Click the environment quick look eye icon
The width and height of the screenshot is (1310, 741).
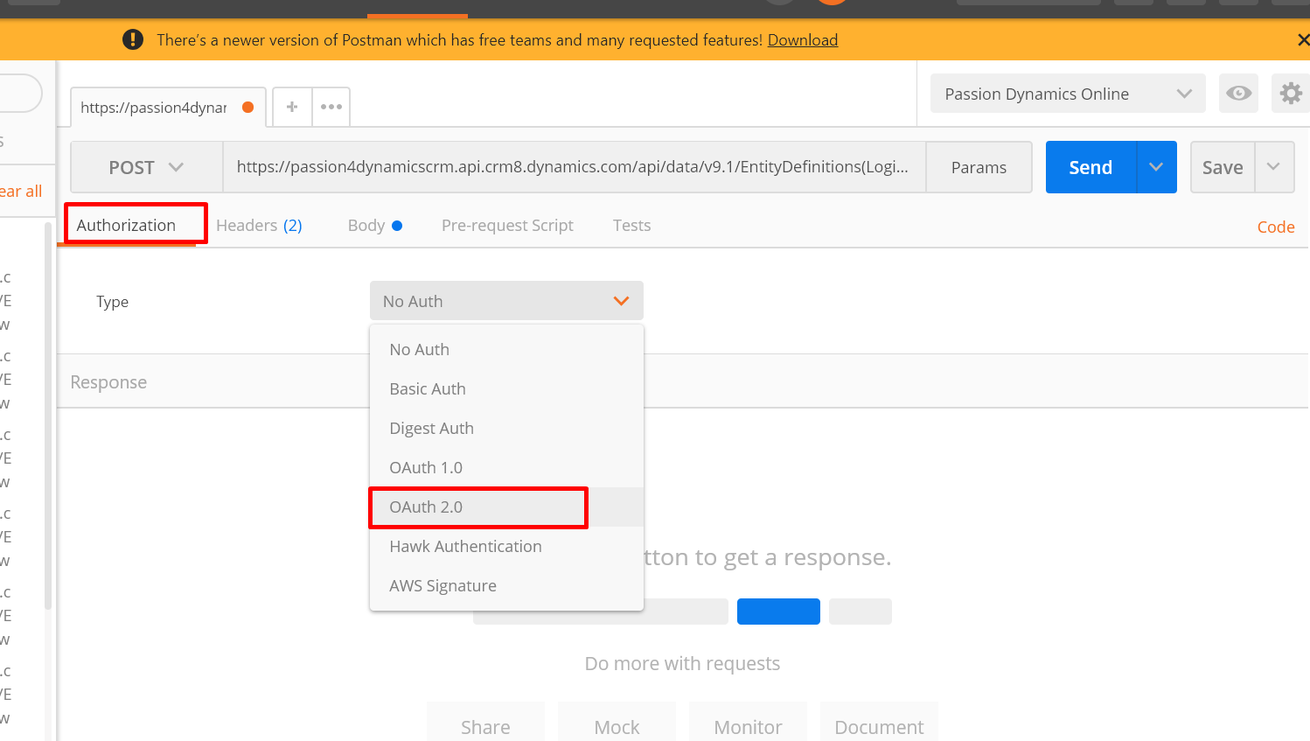[x=1238, y=94]
